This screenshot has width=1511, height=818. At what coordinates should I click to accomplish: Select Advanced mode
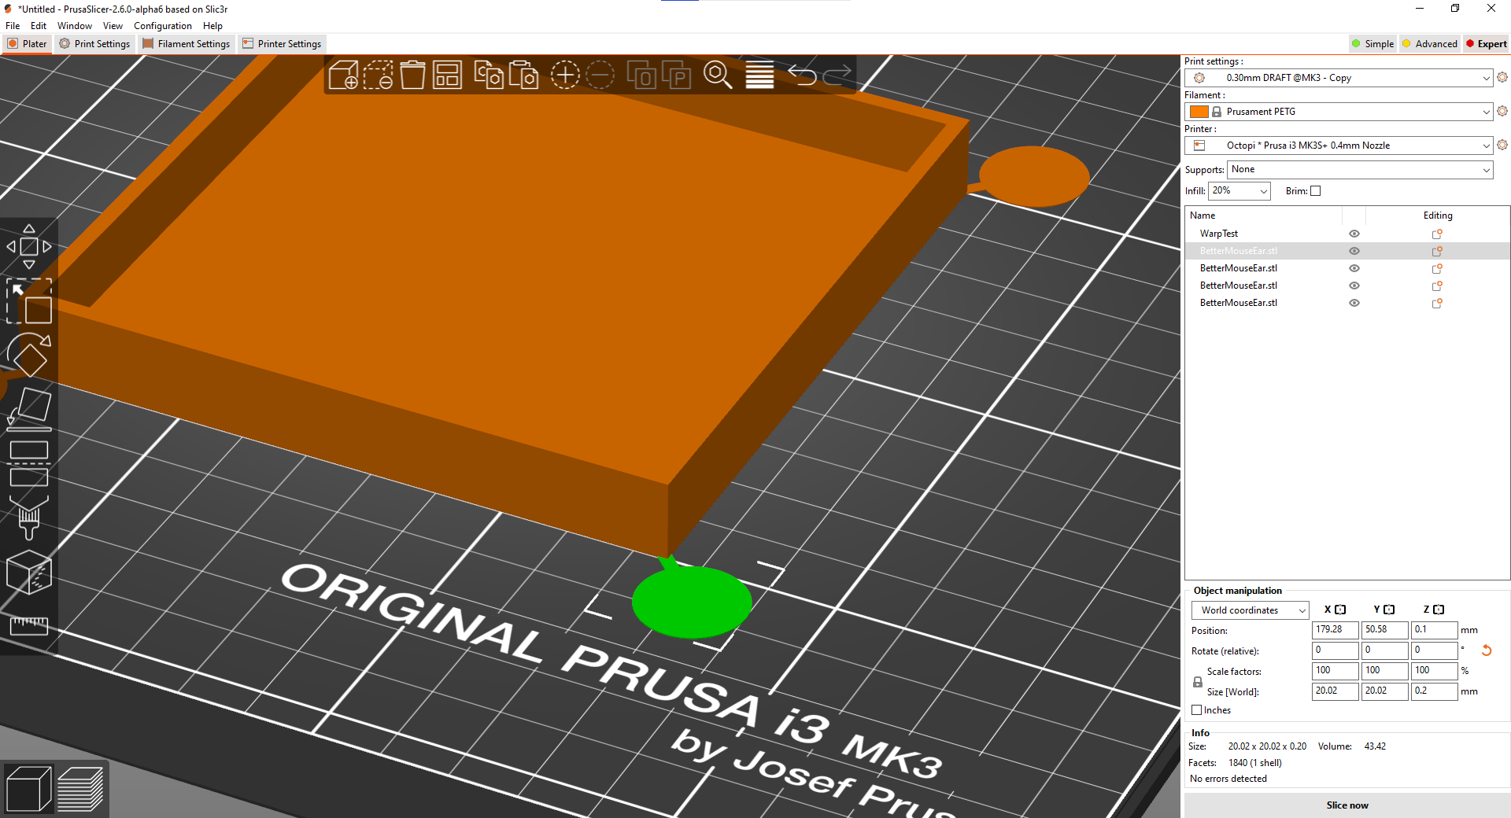pyautogui.click(x=1430, y=44)
